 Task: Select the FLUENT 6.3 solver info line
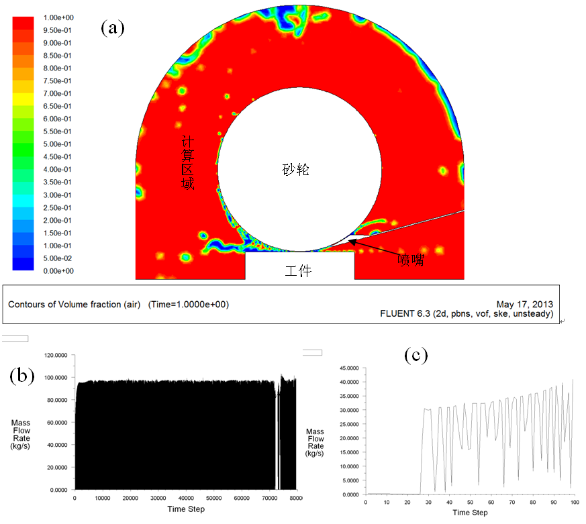pos(466,314)
